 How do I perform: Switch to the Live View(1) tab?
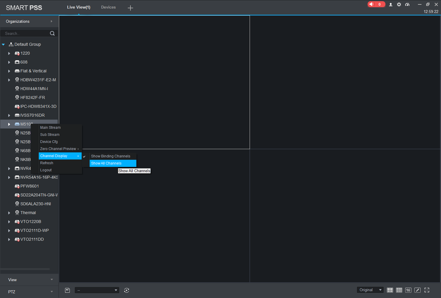tap(79, 7)
